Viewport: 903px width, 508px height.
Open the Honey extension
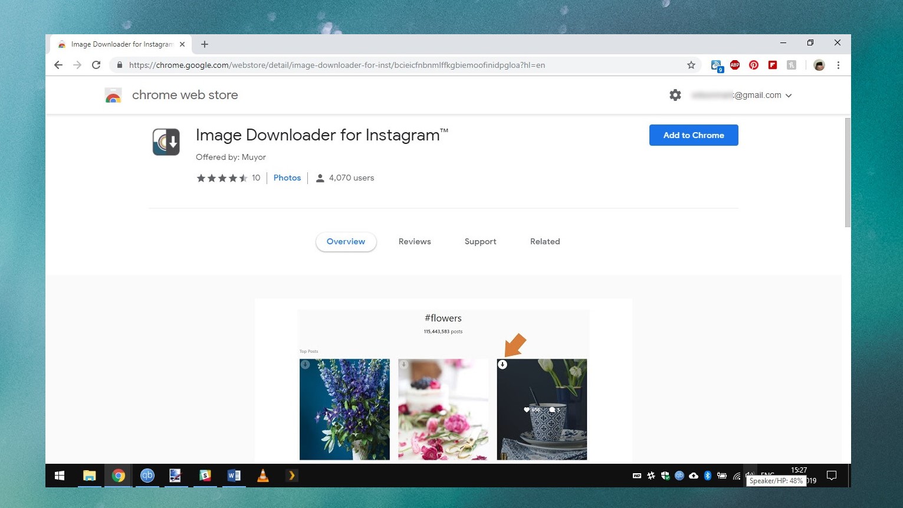pyautogui.click(x=792, y=65)
